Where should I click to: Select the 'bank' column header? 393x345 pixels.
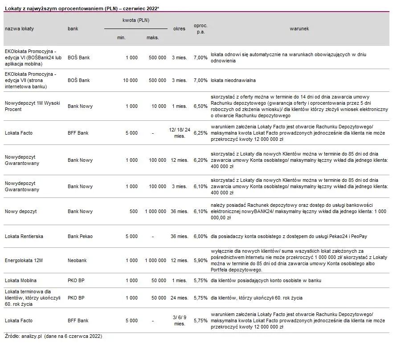click(73, 29)
